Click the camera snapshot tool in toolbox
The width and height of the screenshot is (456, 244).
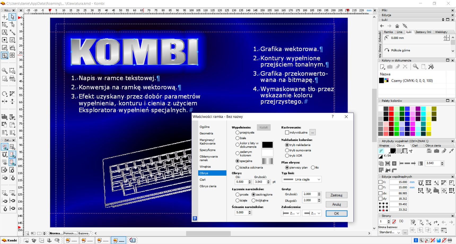point(5,117)
